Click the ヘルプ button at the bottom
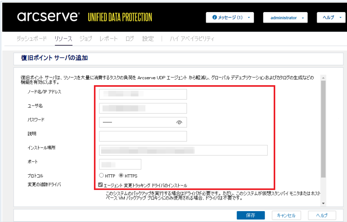Screen dimensions: 347x222 pyautogui.click(x=322, y=215)
